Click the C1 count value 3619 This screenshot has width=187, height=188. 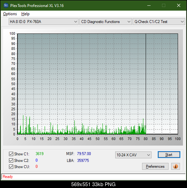40,154
